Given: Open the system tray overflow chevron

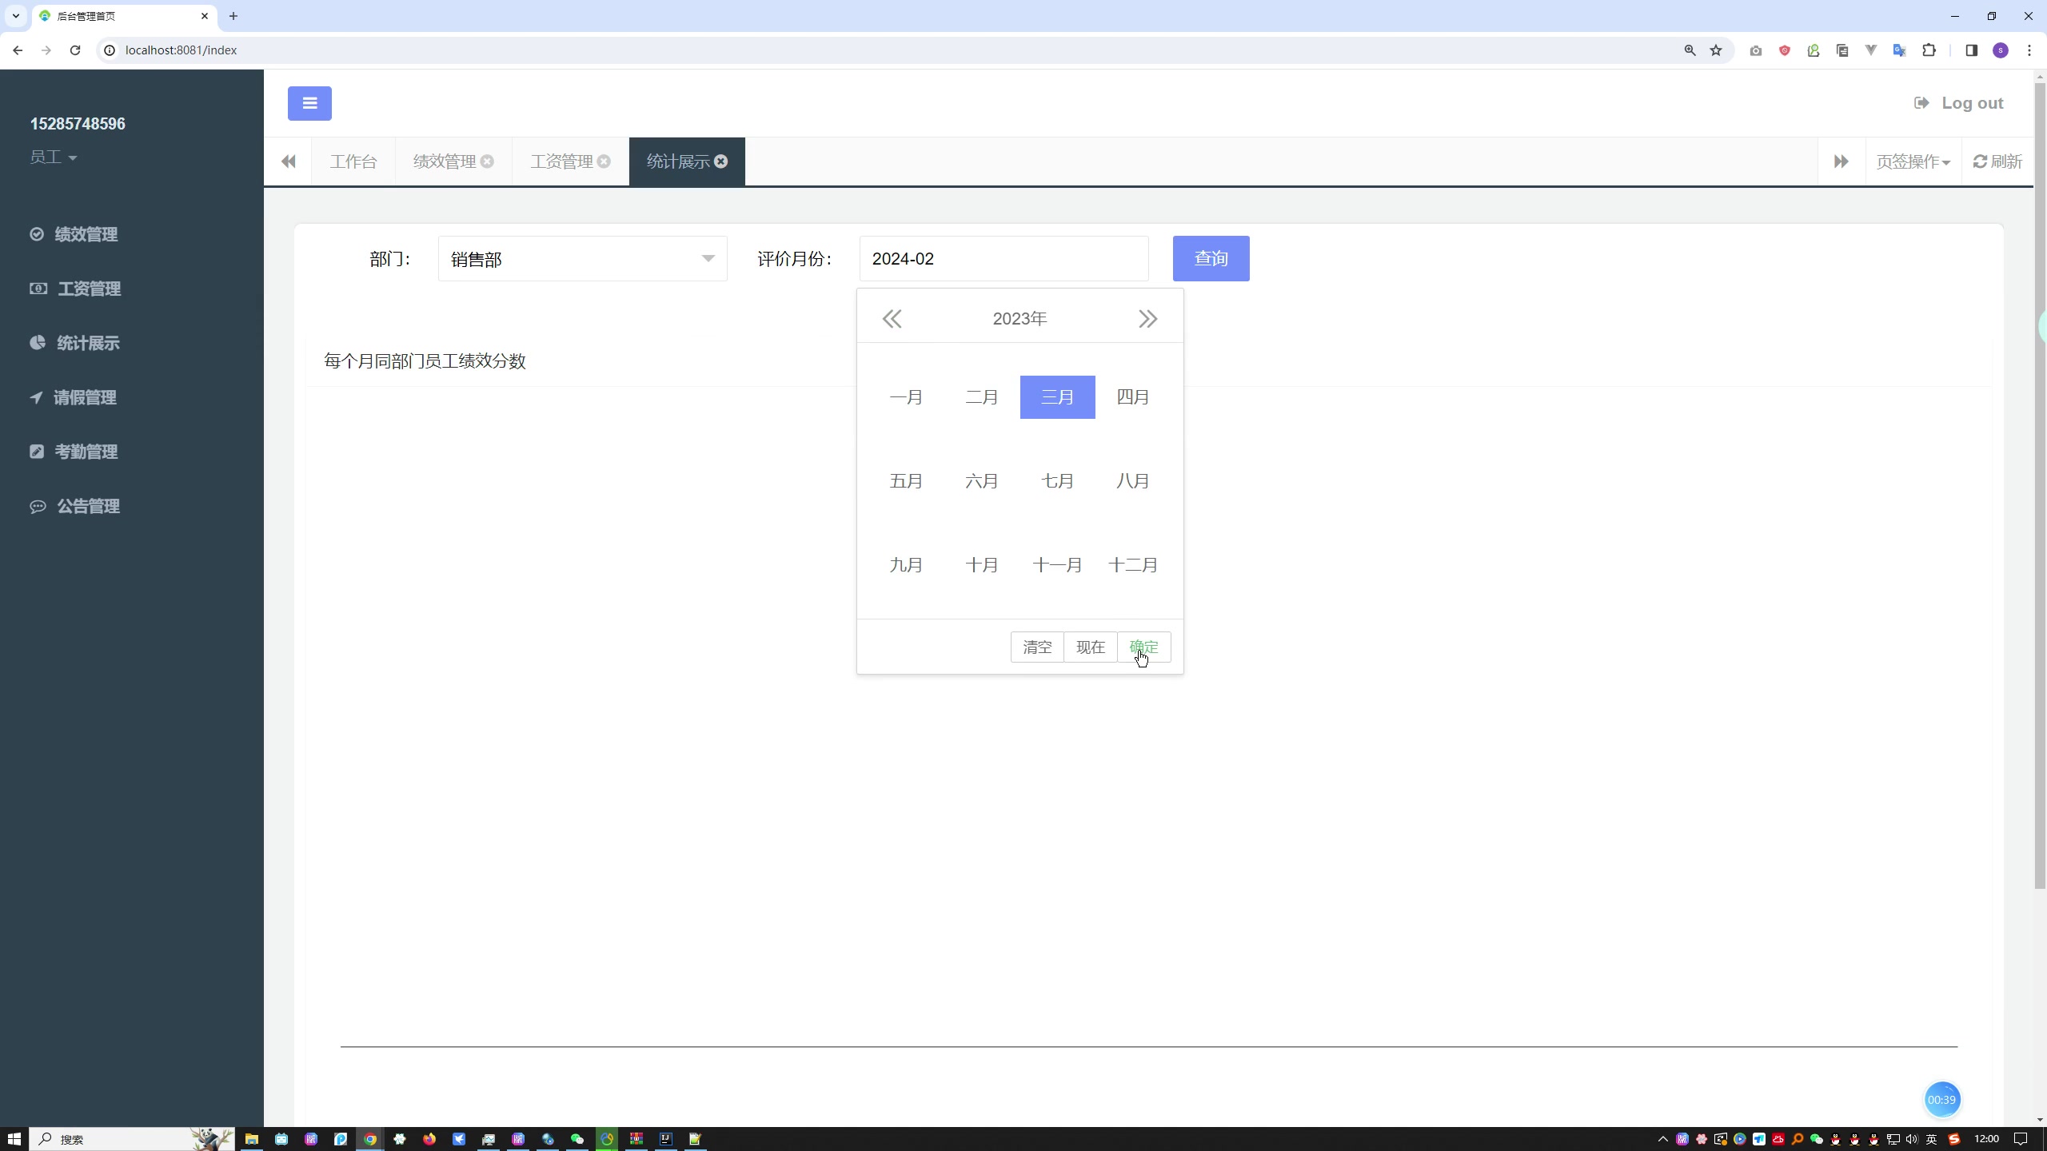Looking at the screenshot, I should 1662,1139.
